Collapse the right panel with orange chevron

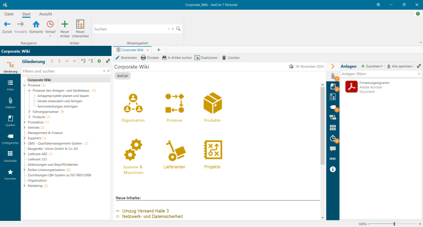tap(333, 67)
